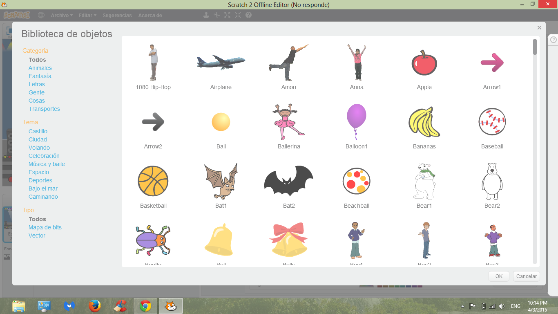Confirm selection with OK button
Image resolution: width=558 pixels, height=314 pixels.
point(499,276)
